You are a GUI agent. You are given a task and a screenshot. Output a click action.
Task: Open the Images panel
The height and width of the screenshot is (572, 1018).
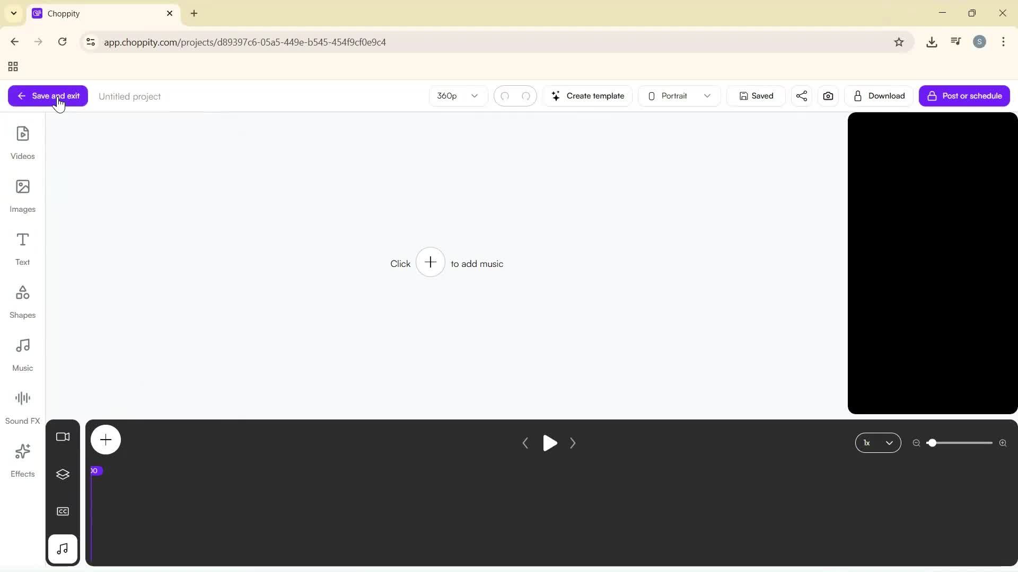click(x=22, y=195)
